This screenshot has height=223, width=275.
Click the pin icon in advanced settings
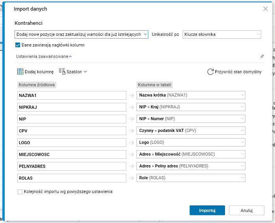click(x=262, y=56)
